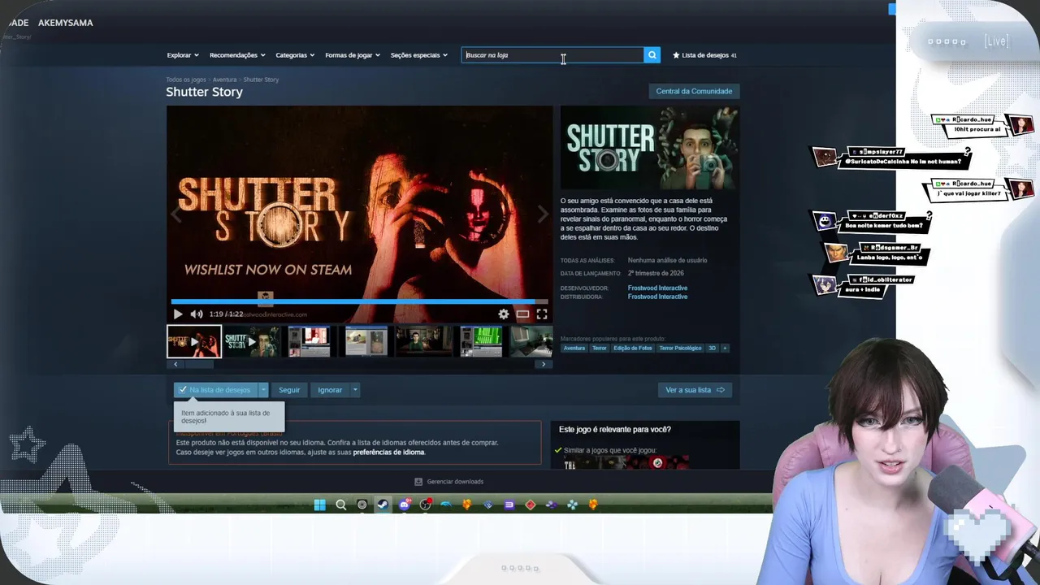Enter fullscreen on the video player
The height and width of the screenshot is (585, 1040).
pos(542,314)
